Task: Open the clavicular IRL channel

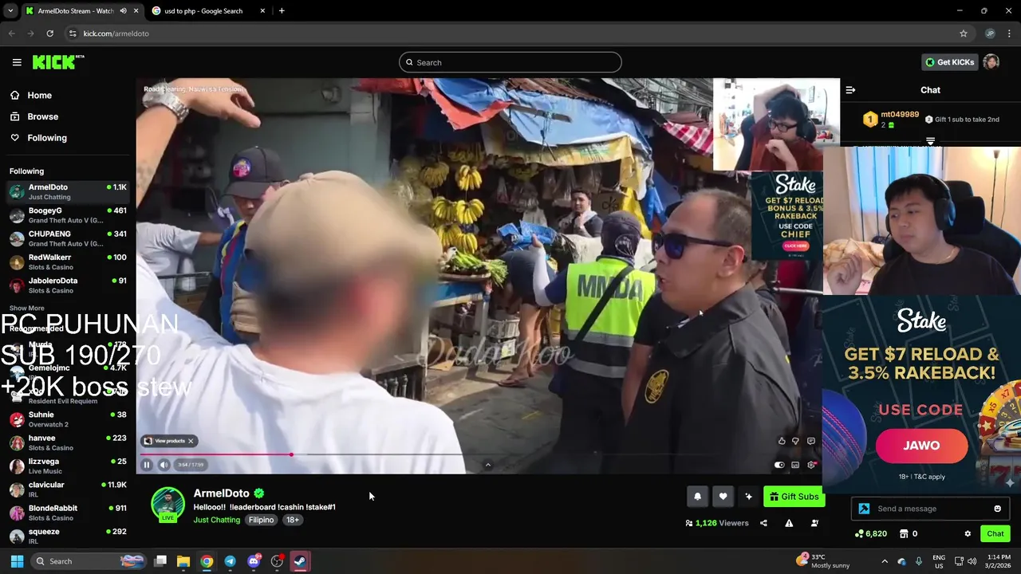Action: click(x=68, y=489)
